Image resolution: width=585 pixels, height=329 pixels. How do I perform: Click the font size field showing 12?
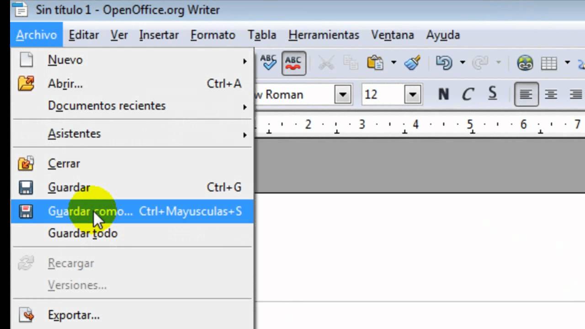(x=383, y=95)
